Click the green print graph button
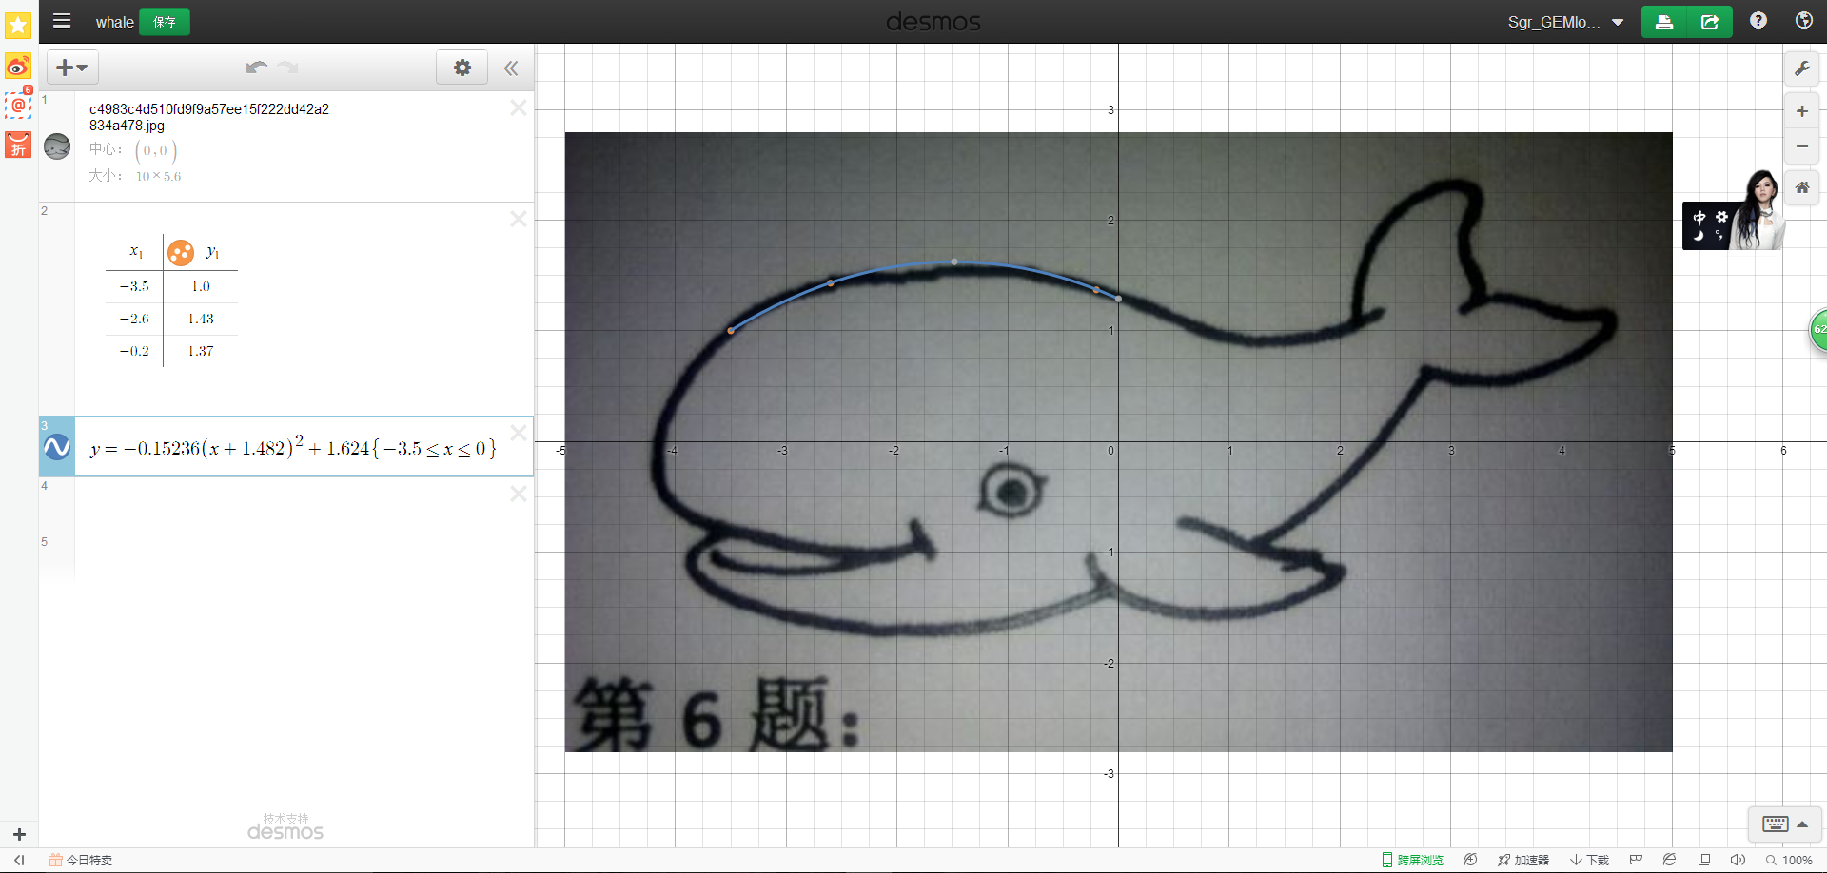This screenshot has width=1827, height=873. tap(1664, 22)
